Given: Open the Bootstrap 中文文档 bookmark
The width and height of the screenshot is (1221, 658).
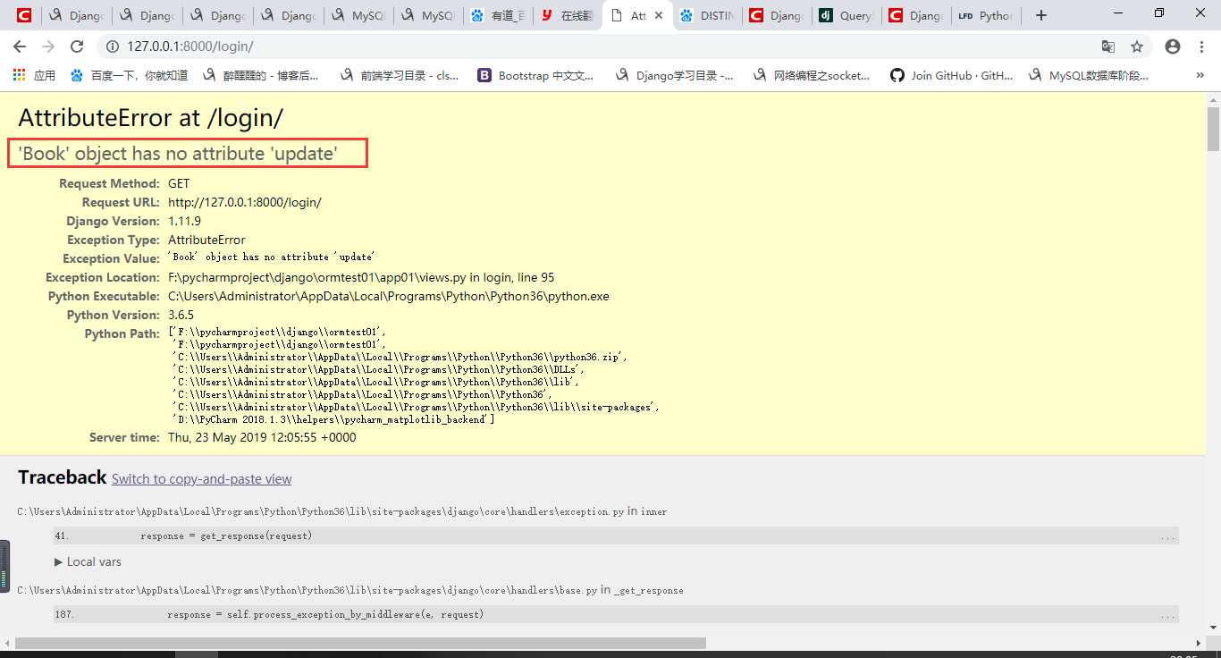Looking at the screenshot, I should [x=536, y=76].
